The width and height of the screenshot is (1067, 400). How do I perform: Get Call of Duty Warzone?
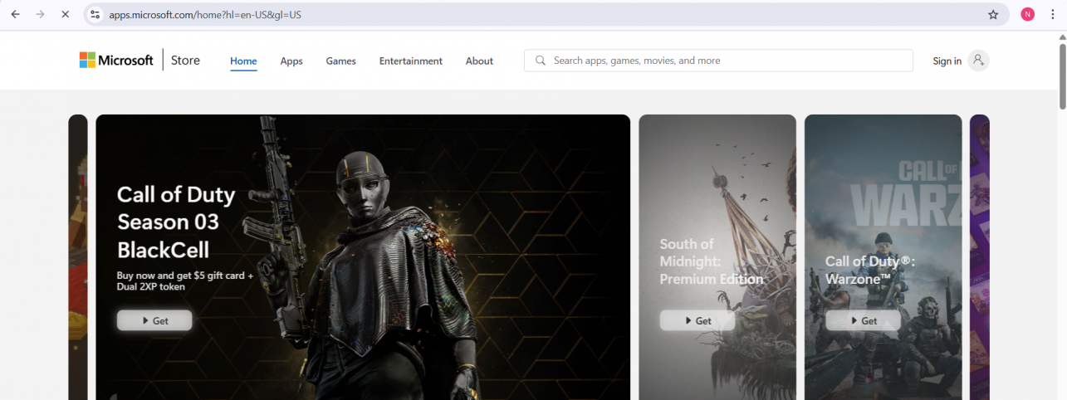[x=863, y=320]
